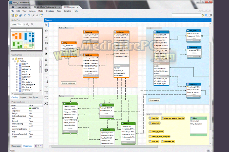
Task: Click the New Diagram toolbar icon
Action: click(42, 15)
